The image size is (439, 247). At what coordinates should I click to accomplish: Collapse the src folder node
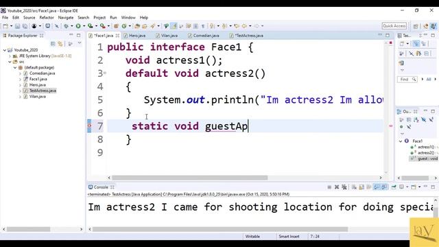click(10, 62)
